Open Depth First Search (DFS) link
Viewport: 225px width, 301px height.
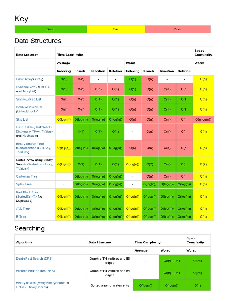pyautogui.click(x=34, y=259)
